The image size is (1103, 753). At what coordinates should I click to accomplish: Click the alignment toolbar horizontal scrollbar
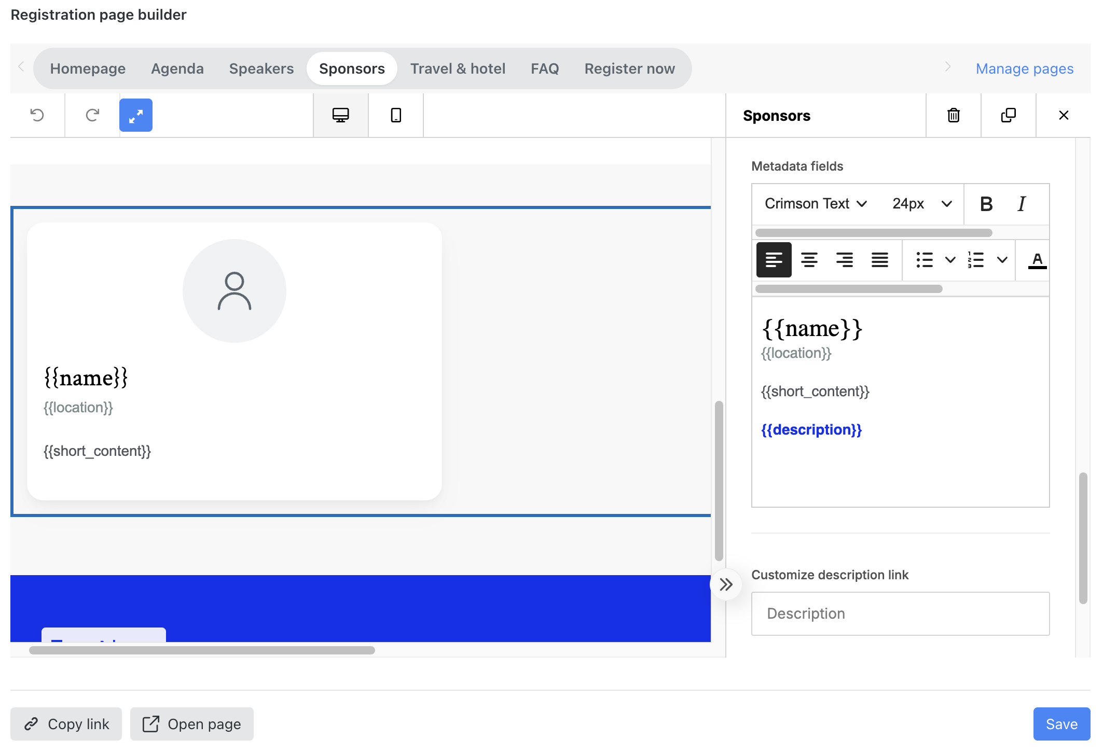pyautogui.click(x=849, y=289)
